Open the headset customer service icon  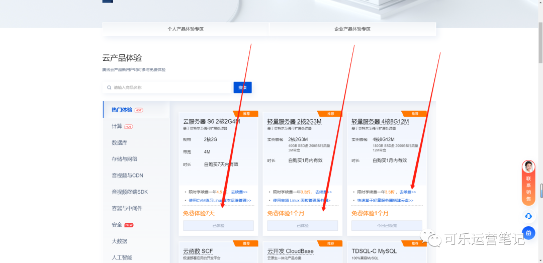tap(528, 216)
